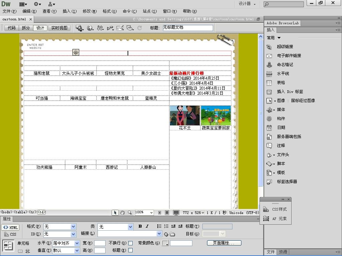The width and height of the screenshot is (342, 256).
Task: Insert a Date (日期)
Action: pyautogui.click(x=269, y=128)
